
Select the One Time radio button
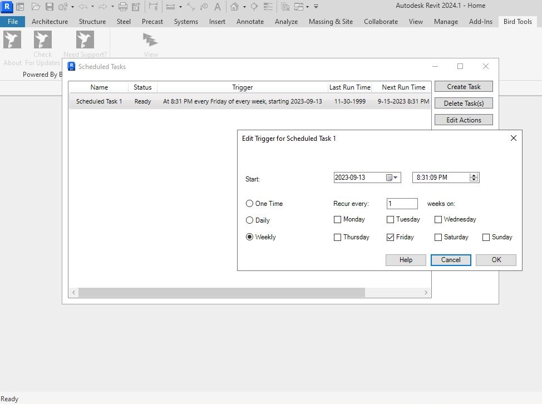click(x=249, y=204)
